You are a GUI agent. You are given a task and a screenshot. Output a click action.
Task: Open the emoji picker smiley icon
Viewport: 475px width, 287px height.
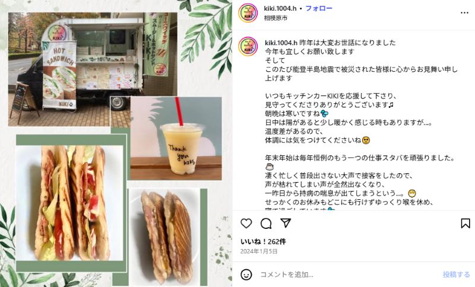point(246,275)
